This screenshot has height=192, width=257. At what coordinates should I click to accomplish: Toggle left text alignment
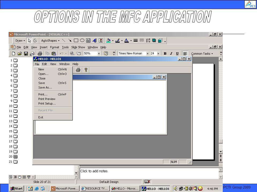(x=185, y=54)
